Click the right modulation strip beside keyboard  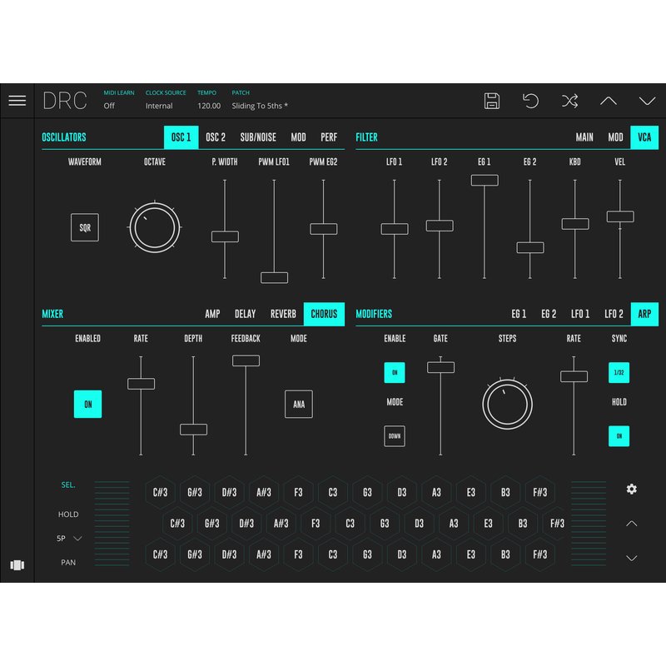point(589,524)
